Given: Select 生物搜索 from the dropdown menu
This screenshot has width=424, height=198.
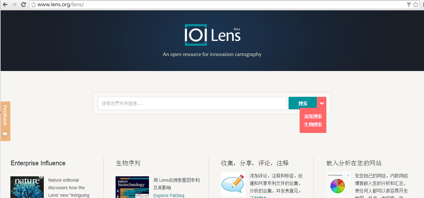Looking at the screenshot, I should click(313, 125).
